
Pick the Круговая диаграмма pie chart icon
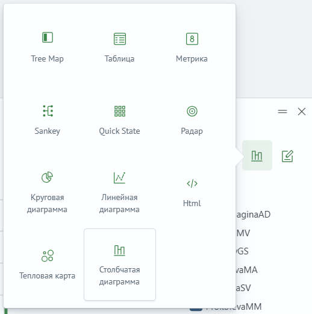[x=47, y=177]
